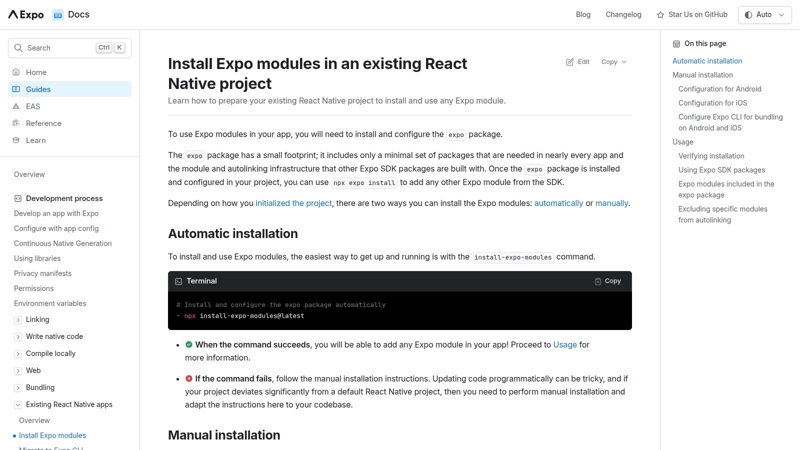Image resolution: width=800 pixels, height=450 pixels.
Task: Expand the Write native code section
Action: (18, 337)
